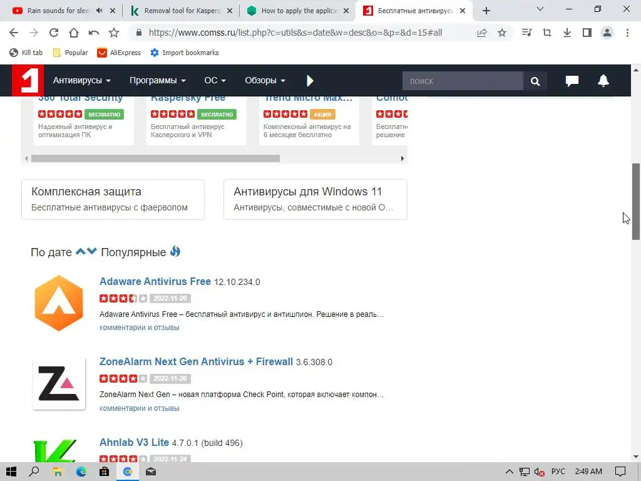Mute the Rain sounds tab audio icon
The image size is (641, 481).
point(99,11)
